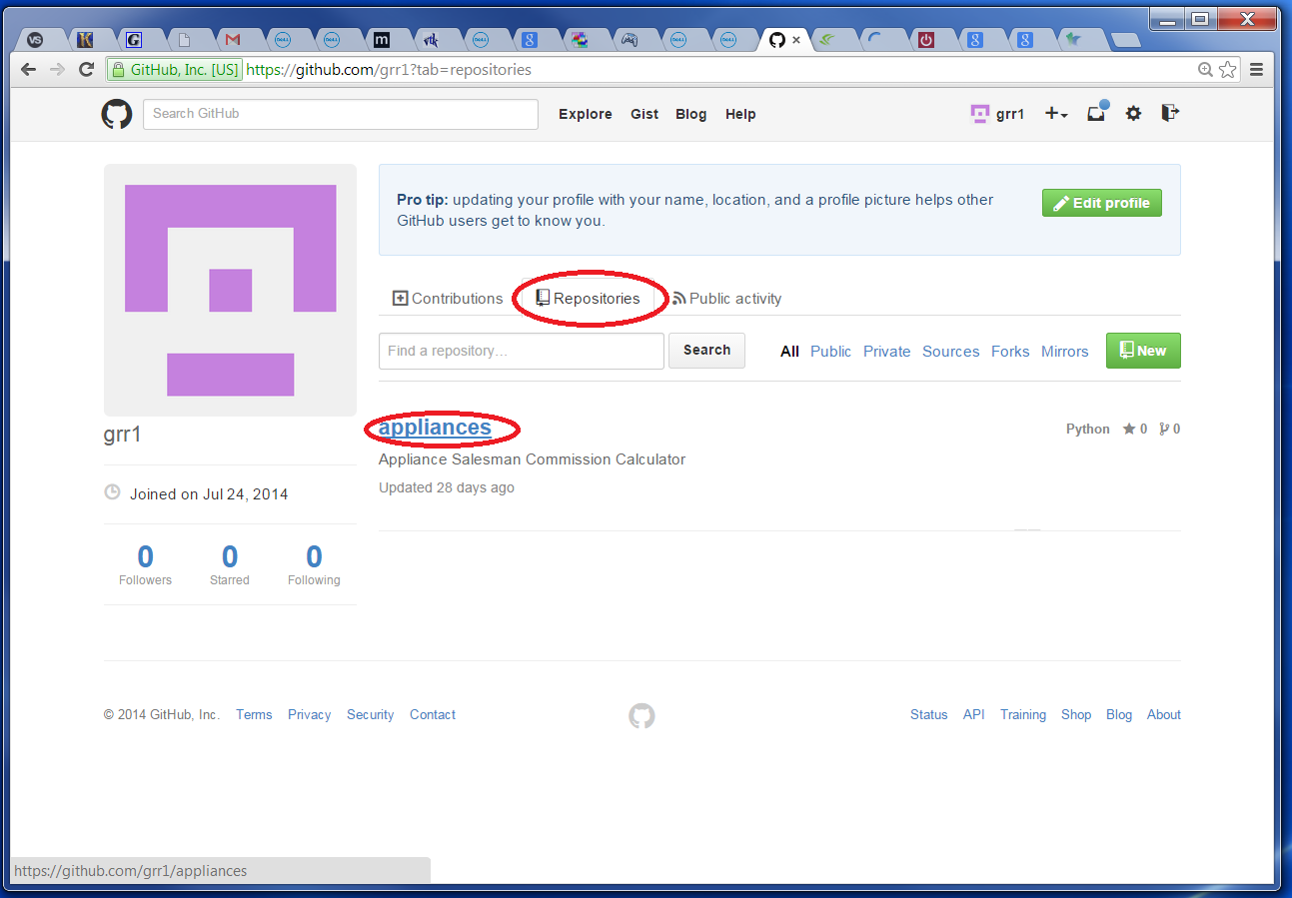Select the Repositories tab
Image resolution: width=1292 pixels, height=898 pixels.
coord(588,299)
